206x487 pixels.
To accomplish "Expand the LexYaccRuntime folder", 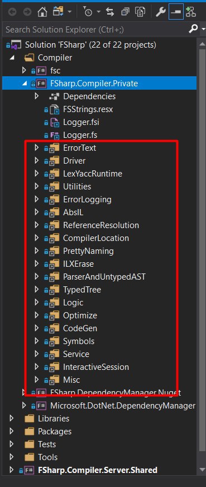I will coord(37,173).
